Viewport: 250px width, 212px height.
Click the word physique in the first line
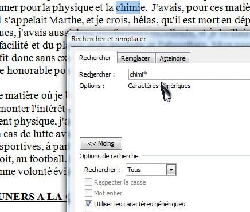pos(73,8)
